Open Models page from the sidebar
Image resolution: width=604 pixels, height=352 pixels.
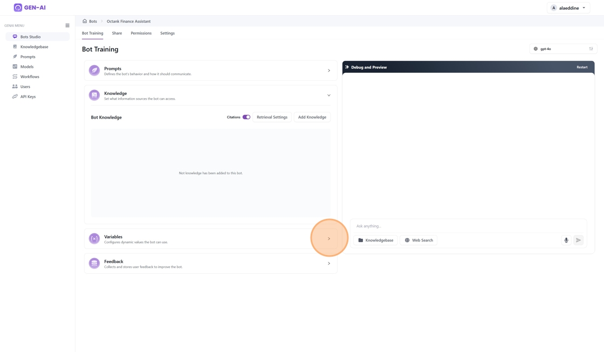coord(27,67)
